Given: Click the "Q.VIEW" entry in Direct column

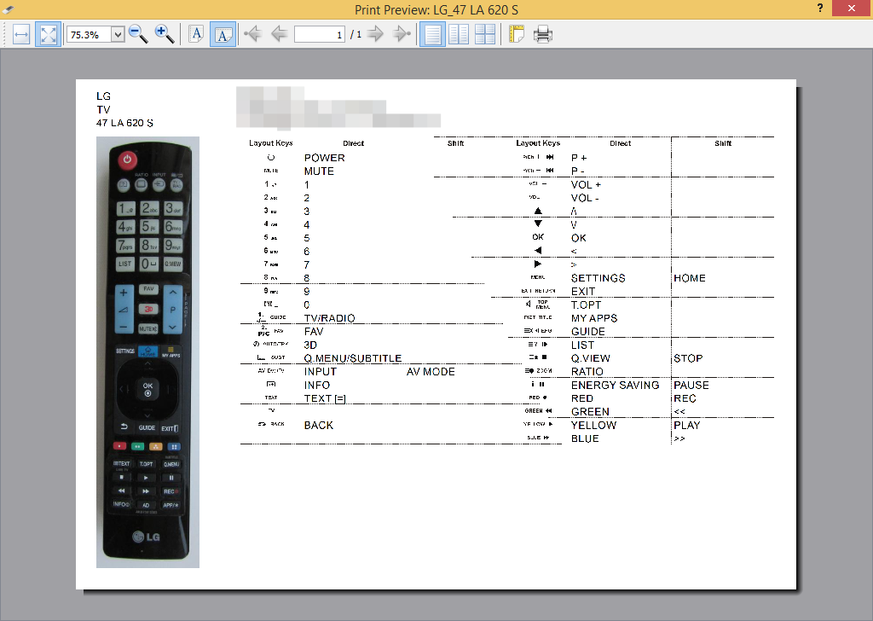Looking at the screenshot, I should pos(591,358).
